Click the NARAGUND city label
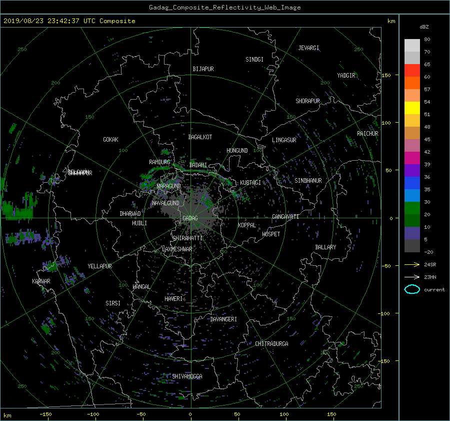This screenshot has width=450, height=421. [x=169, y=186]
